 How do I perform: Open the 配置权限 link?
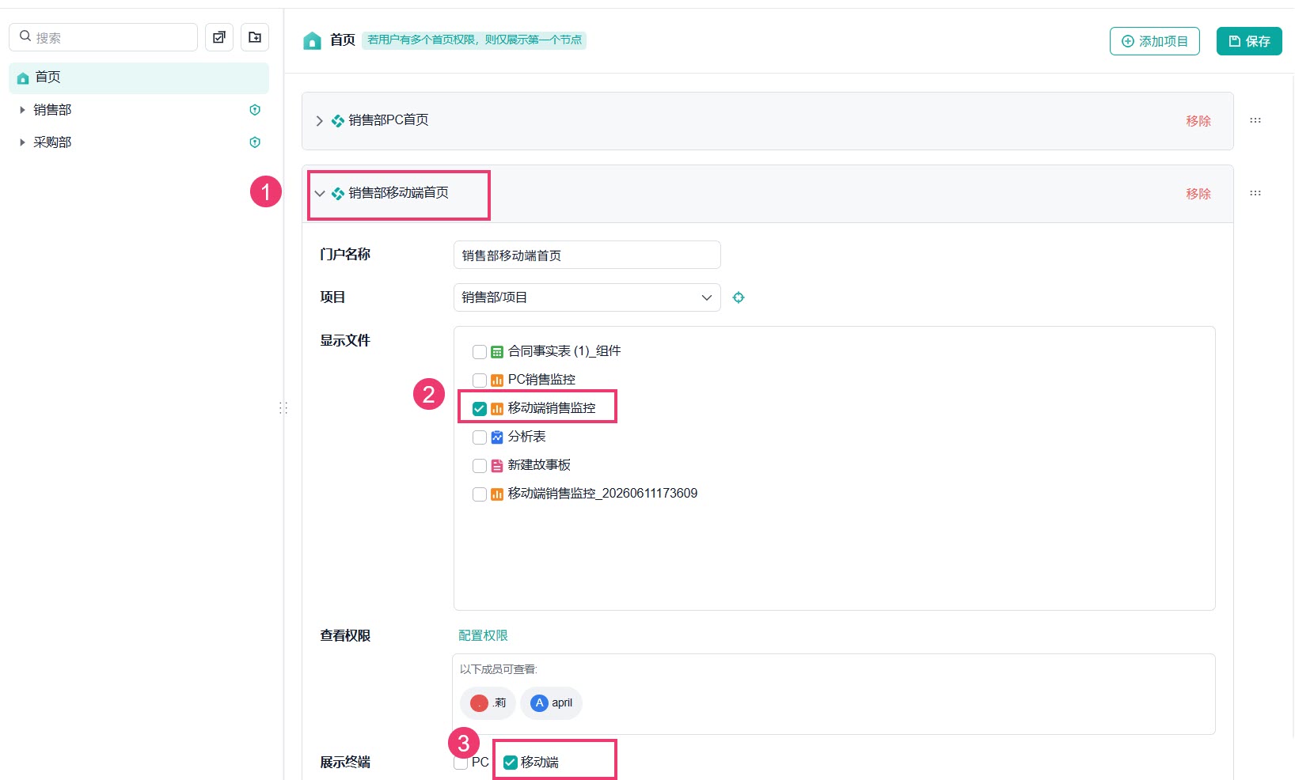tap(483, 635)
